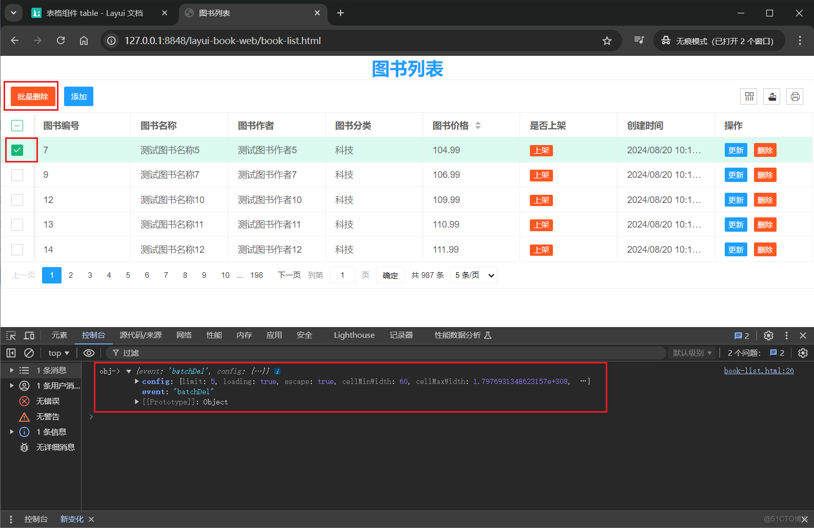Image resolution: width=814 pixels, height=528 pixels.
Task: Switch to the 源代码/来源 tab
Action: tap(141, 335)
